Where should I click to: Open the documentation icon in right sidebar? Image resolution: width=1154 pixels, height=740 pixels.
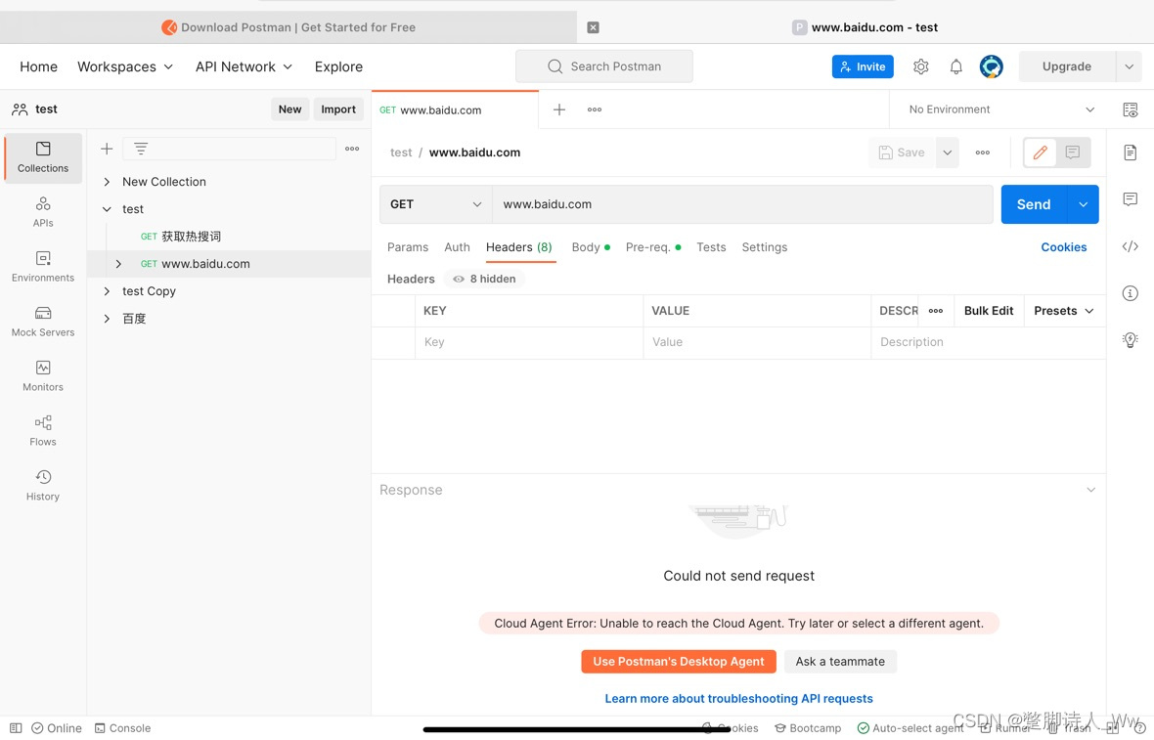coord(1131,152)
